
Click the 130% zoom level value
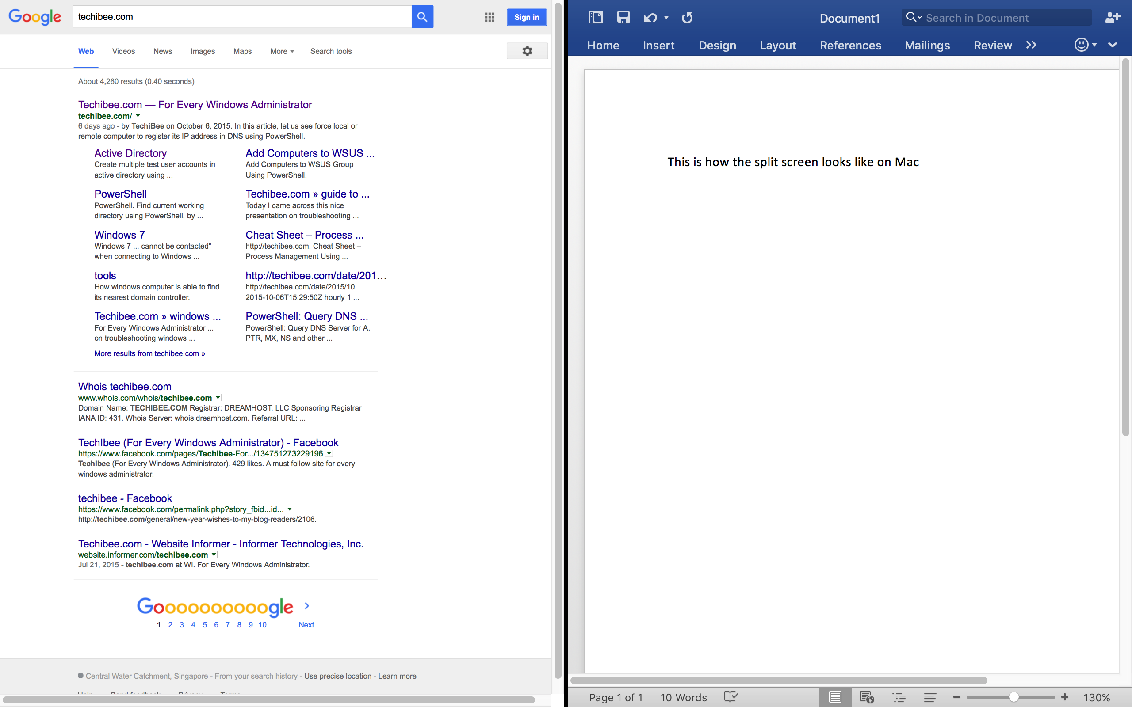pos(1097,697)
